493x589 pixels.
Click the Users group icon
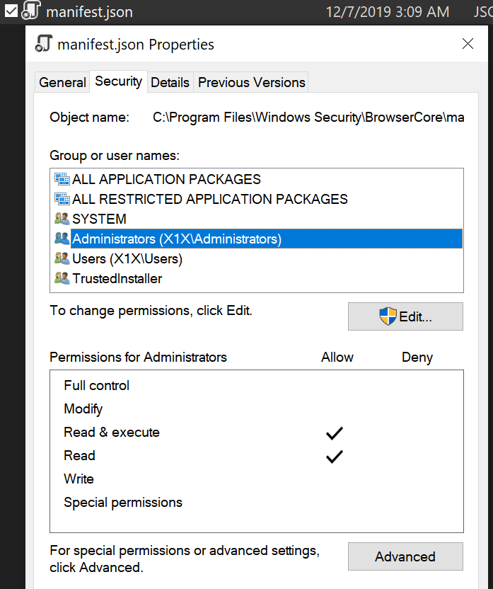[62, 258]
